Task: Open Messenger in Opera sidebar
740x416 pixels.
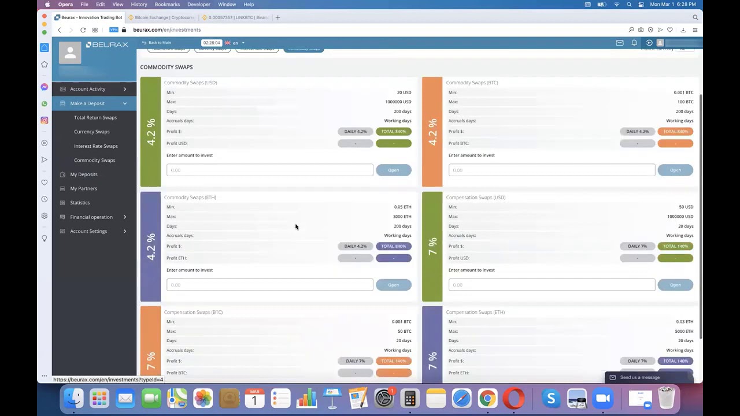Action: tap(45, 87)
